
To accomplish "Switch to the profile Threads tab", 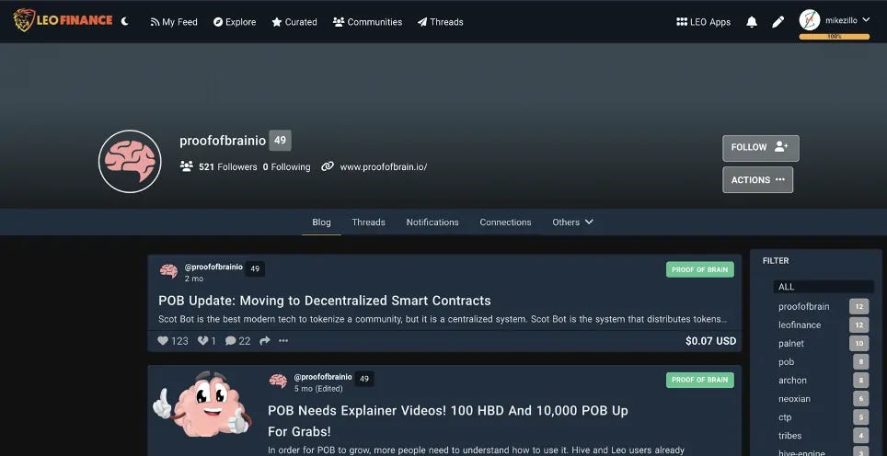I will click(368, 222).
